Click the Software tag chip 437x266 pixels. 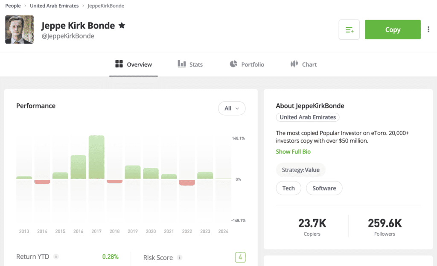click(x=324, y=188)
